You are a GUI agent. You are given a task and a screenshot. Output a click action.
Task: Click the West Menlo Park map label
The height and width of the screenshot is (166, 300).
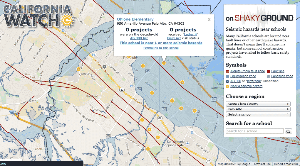tap(28, 76)
